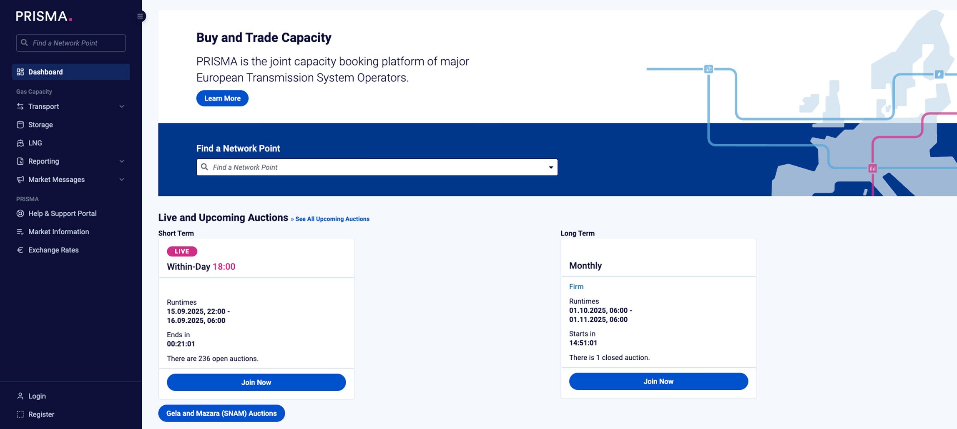Screen dimensions: 957x429
Task: Click the Login user icon
Action: (x=20, y=396)
